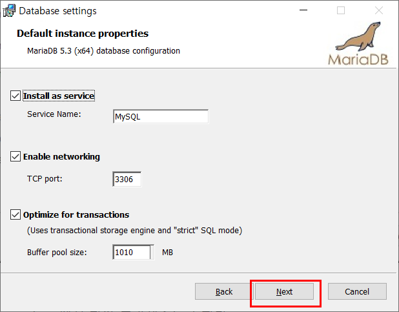Close the Database settings window
This screenshot has height=312, width=399.
[x=379, y=10]
